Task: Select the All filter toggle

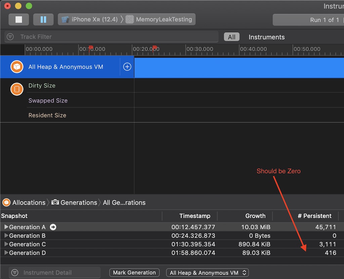Action: point(231,37)
